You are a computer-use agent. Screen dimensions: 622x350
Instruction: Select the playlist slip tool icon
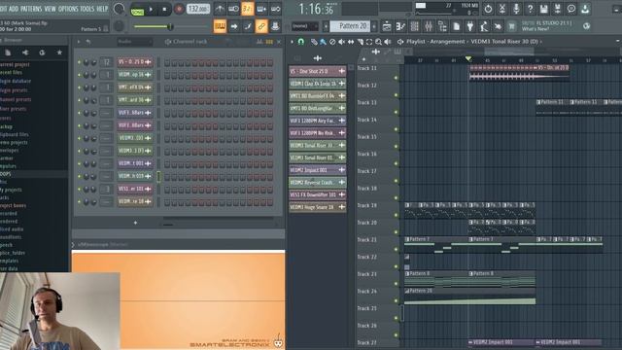tap(351, 41)
